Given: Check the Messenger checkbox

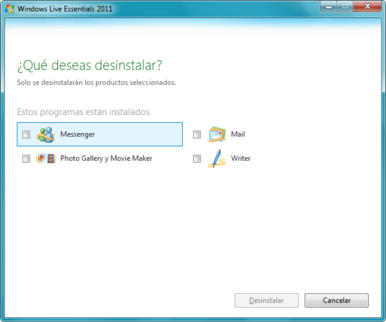Looking at the screenshot, I should point(26,134).
